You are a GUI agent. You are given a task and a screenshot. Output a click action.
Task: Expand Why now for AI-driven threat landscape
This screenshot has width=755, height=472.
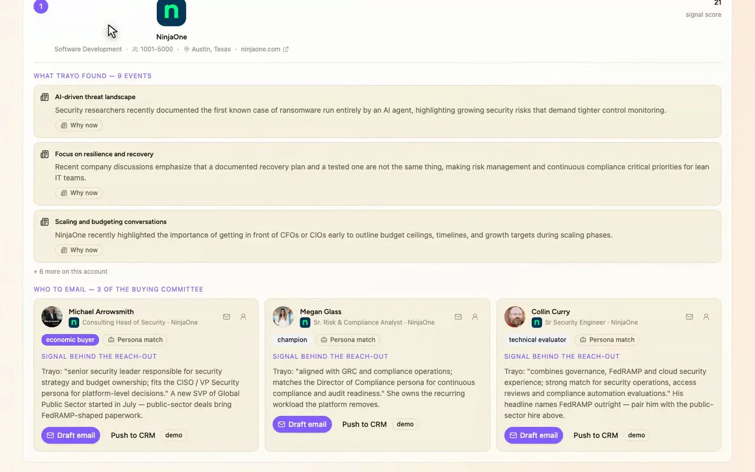point(79,125)
